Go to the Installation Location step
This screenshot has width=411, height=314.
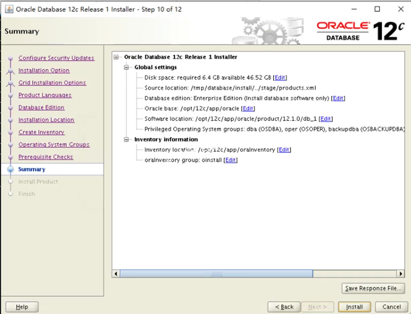pyautogui.click(x=46, y=120)
